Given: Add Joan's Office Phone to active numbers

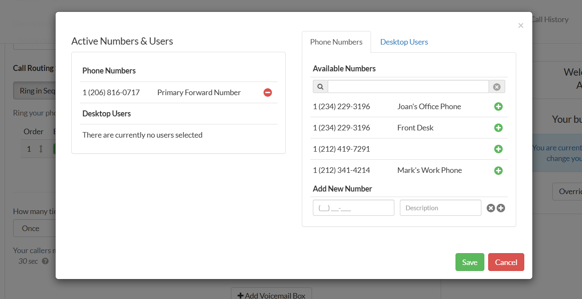Looking at the screenshot, I should pyautogui.click(x=498, y=107).
